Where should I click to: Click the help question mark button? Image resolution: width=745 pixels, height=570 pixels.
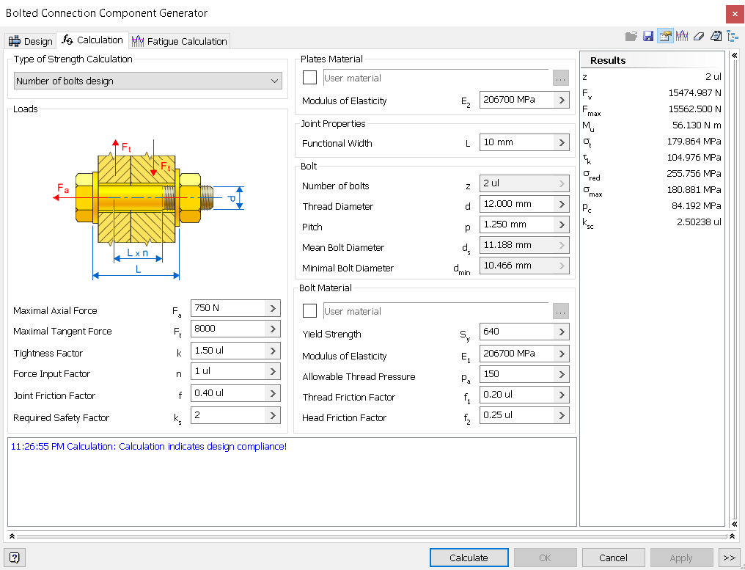13,558
